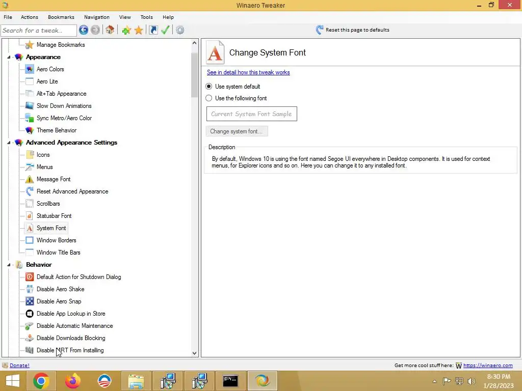Click Add Bookmark star with plus
Image resolution: width=522 pixels, height=391 pixels.
tap(126, 30)
